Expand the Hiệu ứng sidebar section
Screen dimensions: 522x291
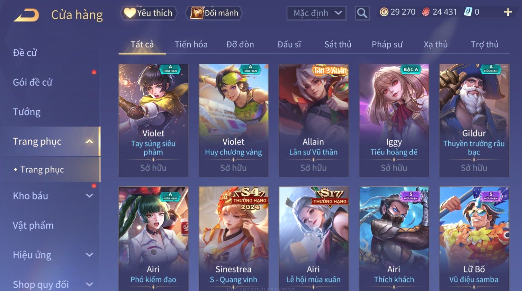89,255
